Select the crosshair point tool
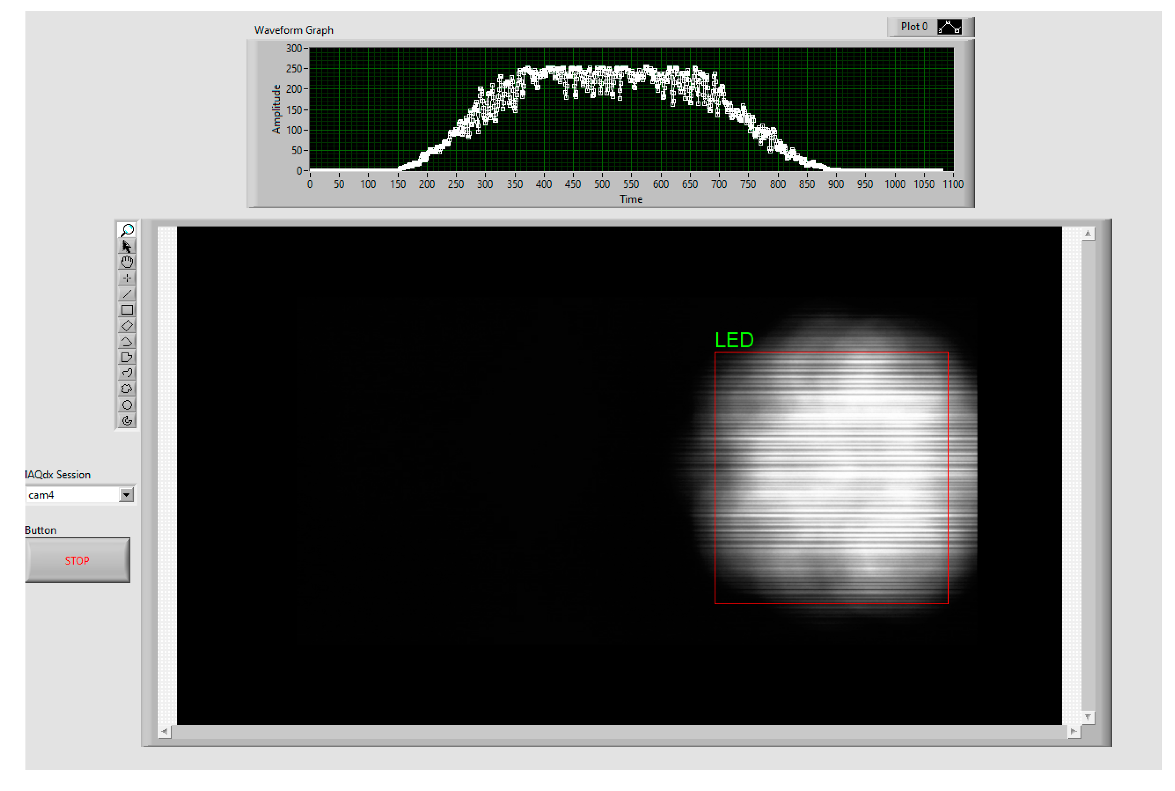1175x791 pixels. [127, 278]
